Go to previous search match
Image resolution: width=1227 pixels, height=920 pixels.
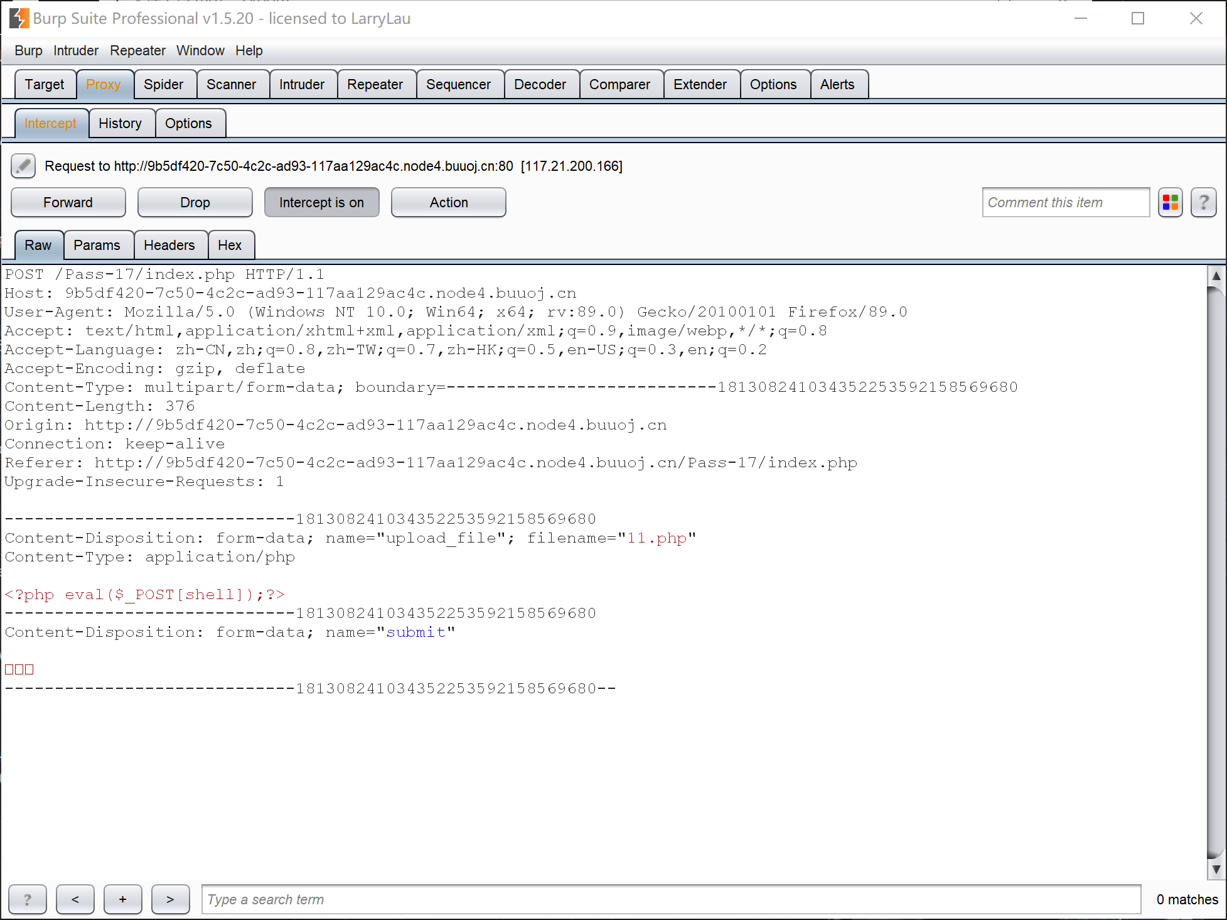[75, 899]
